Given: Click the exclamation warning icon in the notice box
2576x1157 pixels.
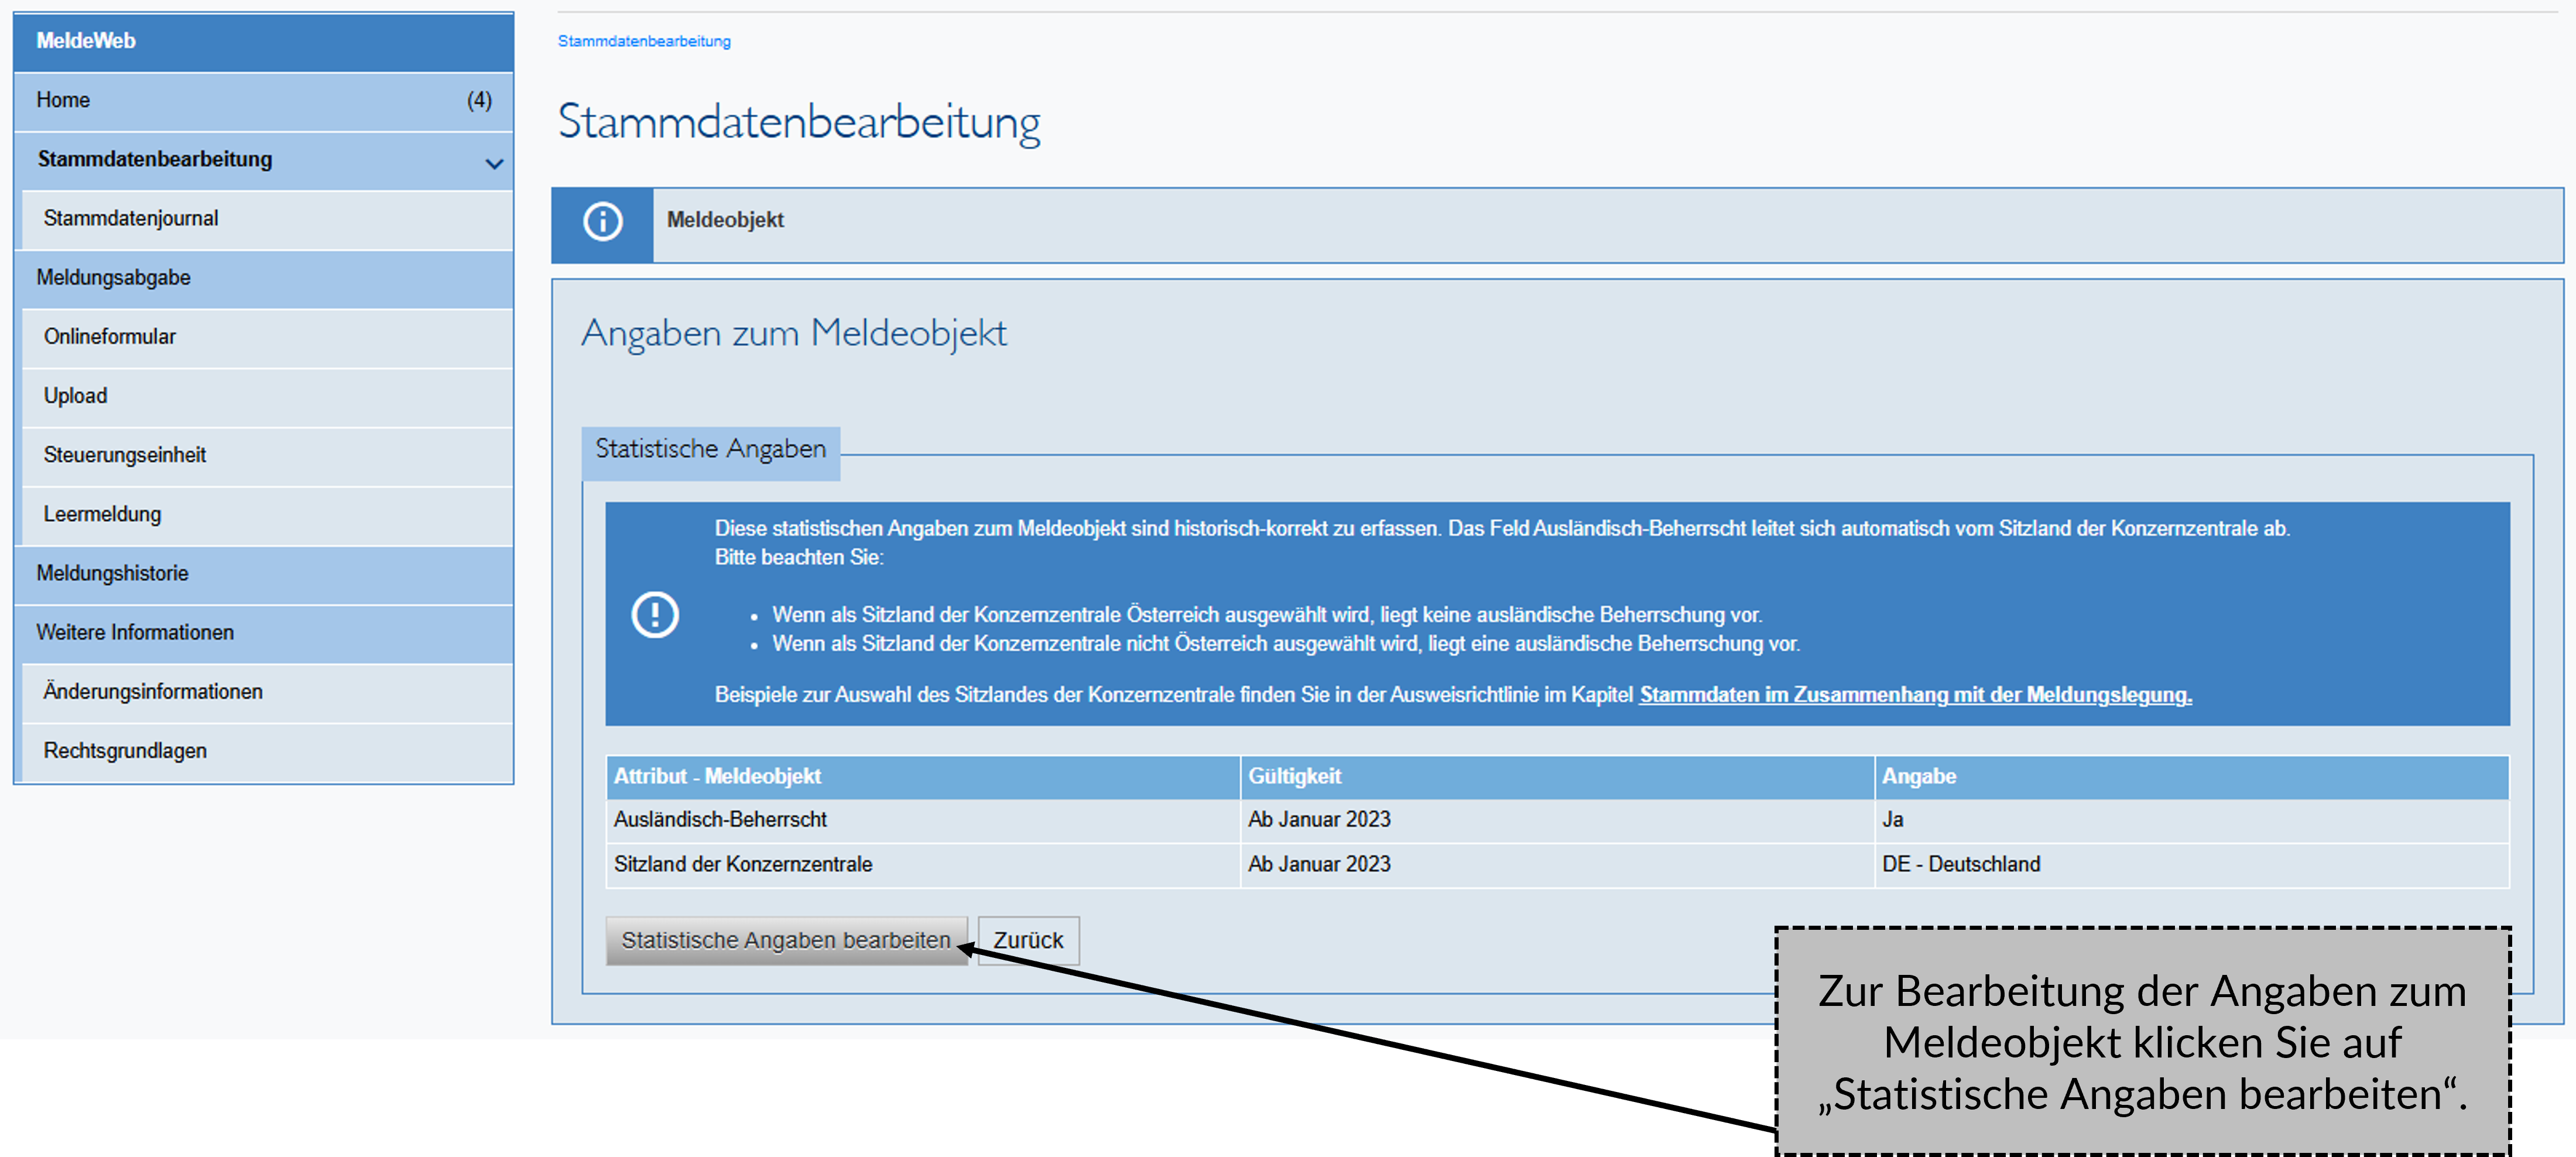Looking at the screenshot, I should tap(655, 614).
